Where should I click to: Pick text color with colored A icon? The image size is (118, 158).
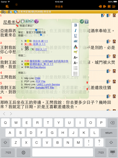tap(75, 47)
